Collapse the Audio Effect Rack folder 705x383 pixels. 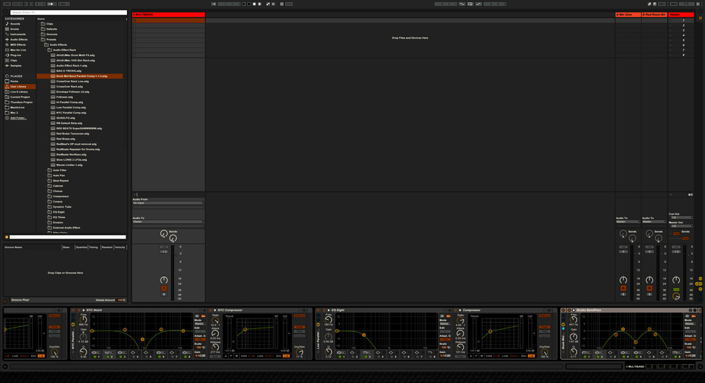[45, 50]
